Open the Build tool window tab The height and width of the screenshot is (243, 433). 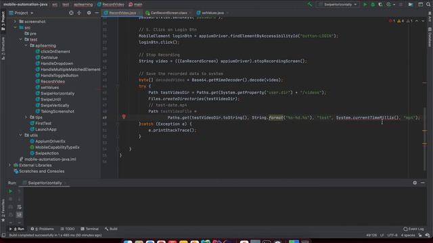(111, 229)
